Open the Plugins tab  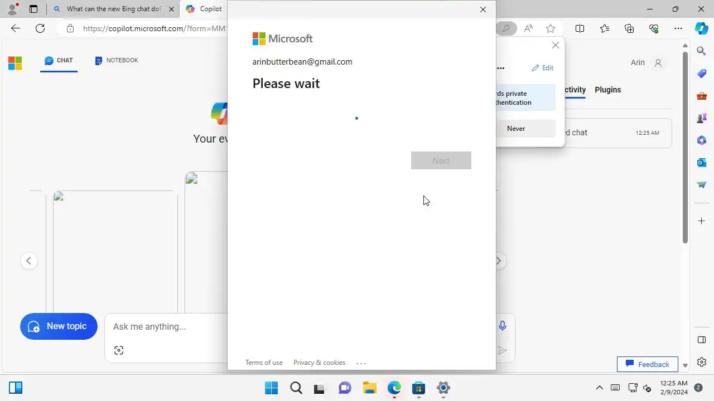pyautogui.click(x=608, y=90)
